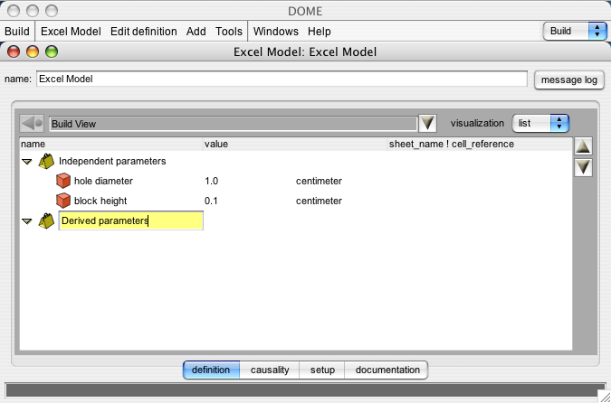
Task: Collapse the Derived parameters group
Action: click(27, 221)
